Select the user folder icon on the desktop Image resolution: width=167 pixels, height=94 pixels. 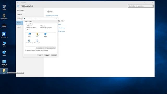pos(4,71)
